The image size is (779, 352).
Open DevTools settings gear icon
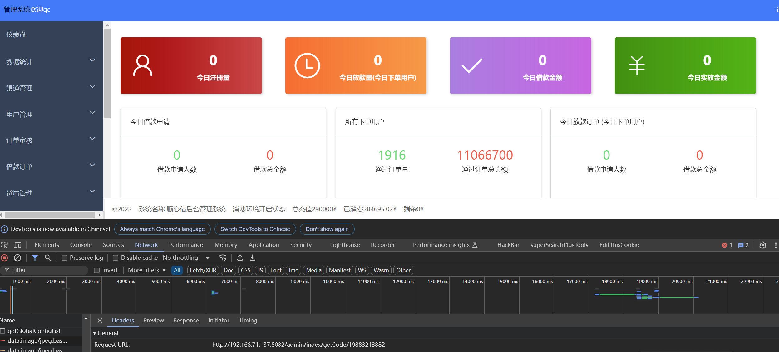click(762, 245)
